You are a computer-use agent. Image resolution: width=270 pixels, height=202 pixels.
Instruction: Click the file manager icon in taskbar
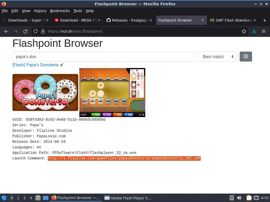pos(38,198)
